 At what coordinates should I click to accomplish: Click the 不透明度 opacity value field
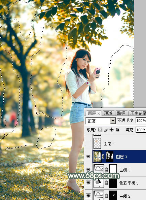click(x=141, y=121)
